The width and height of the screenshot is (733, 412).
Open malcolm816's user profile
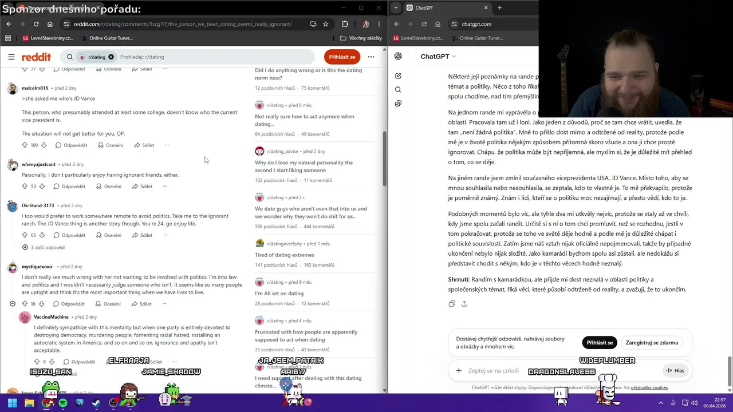pos(35,88)
